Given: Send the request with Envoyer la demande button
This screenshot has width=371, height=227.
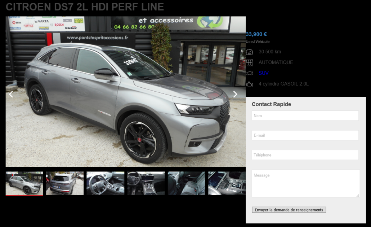Looking at the screenshot, I should [x=289, y=210].
